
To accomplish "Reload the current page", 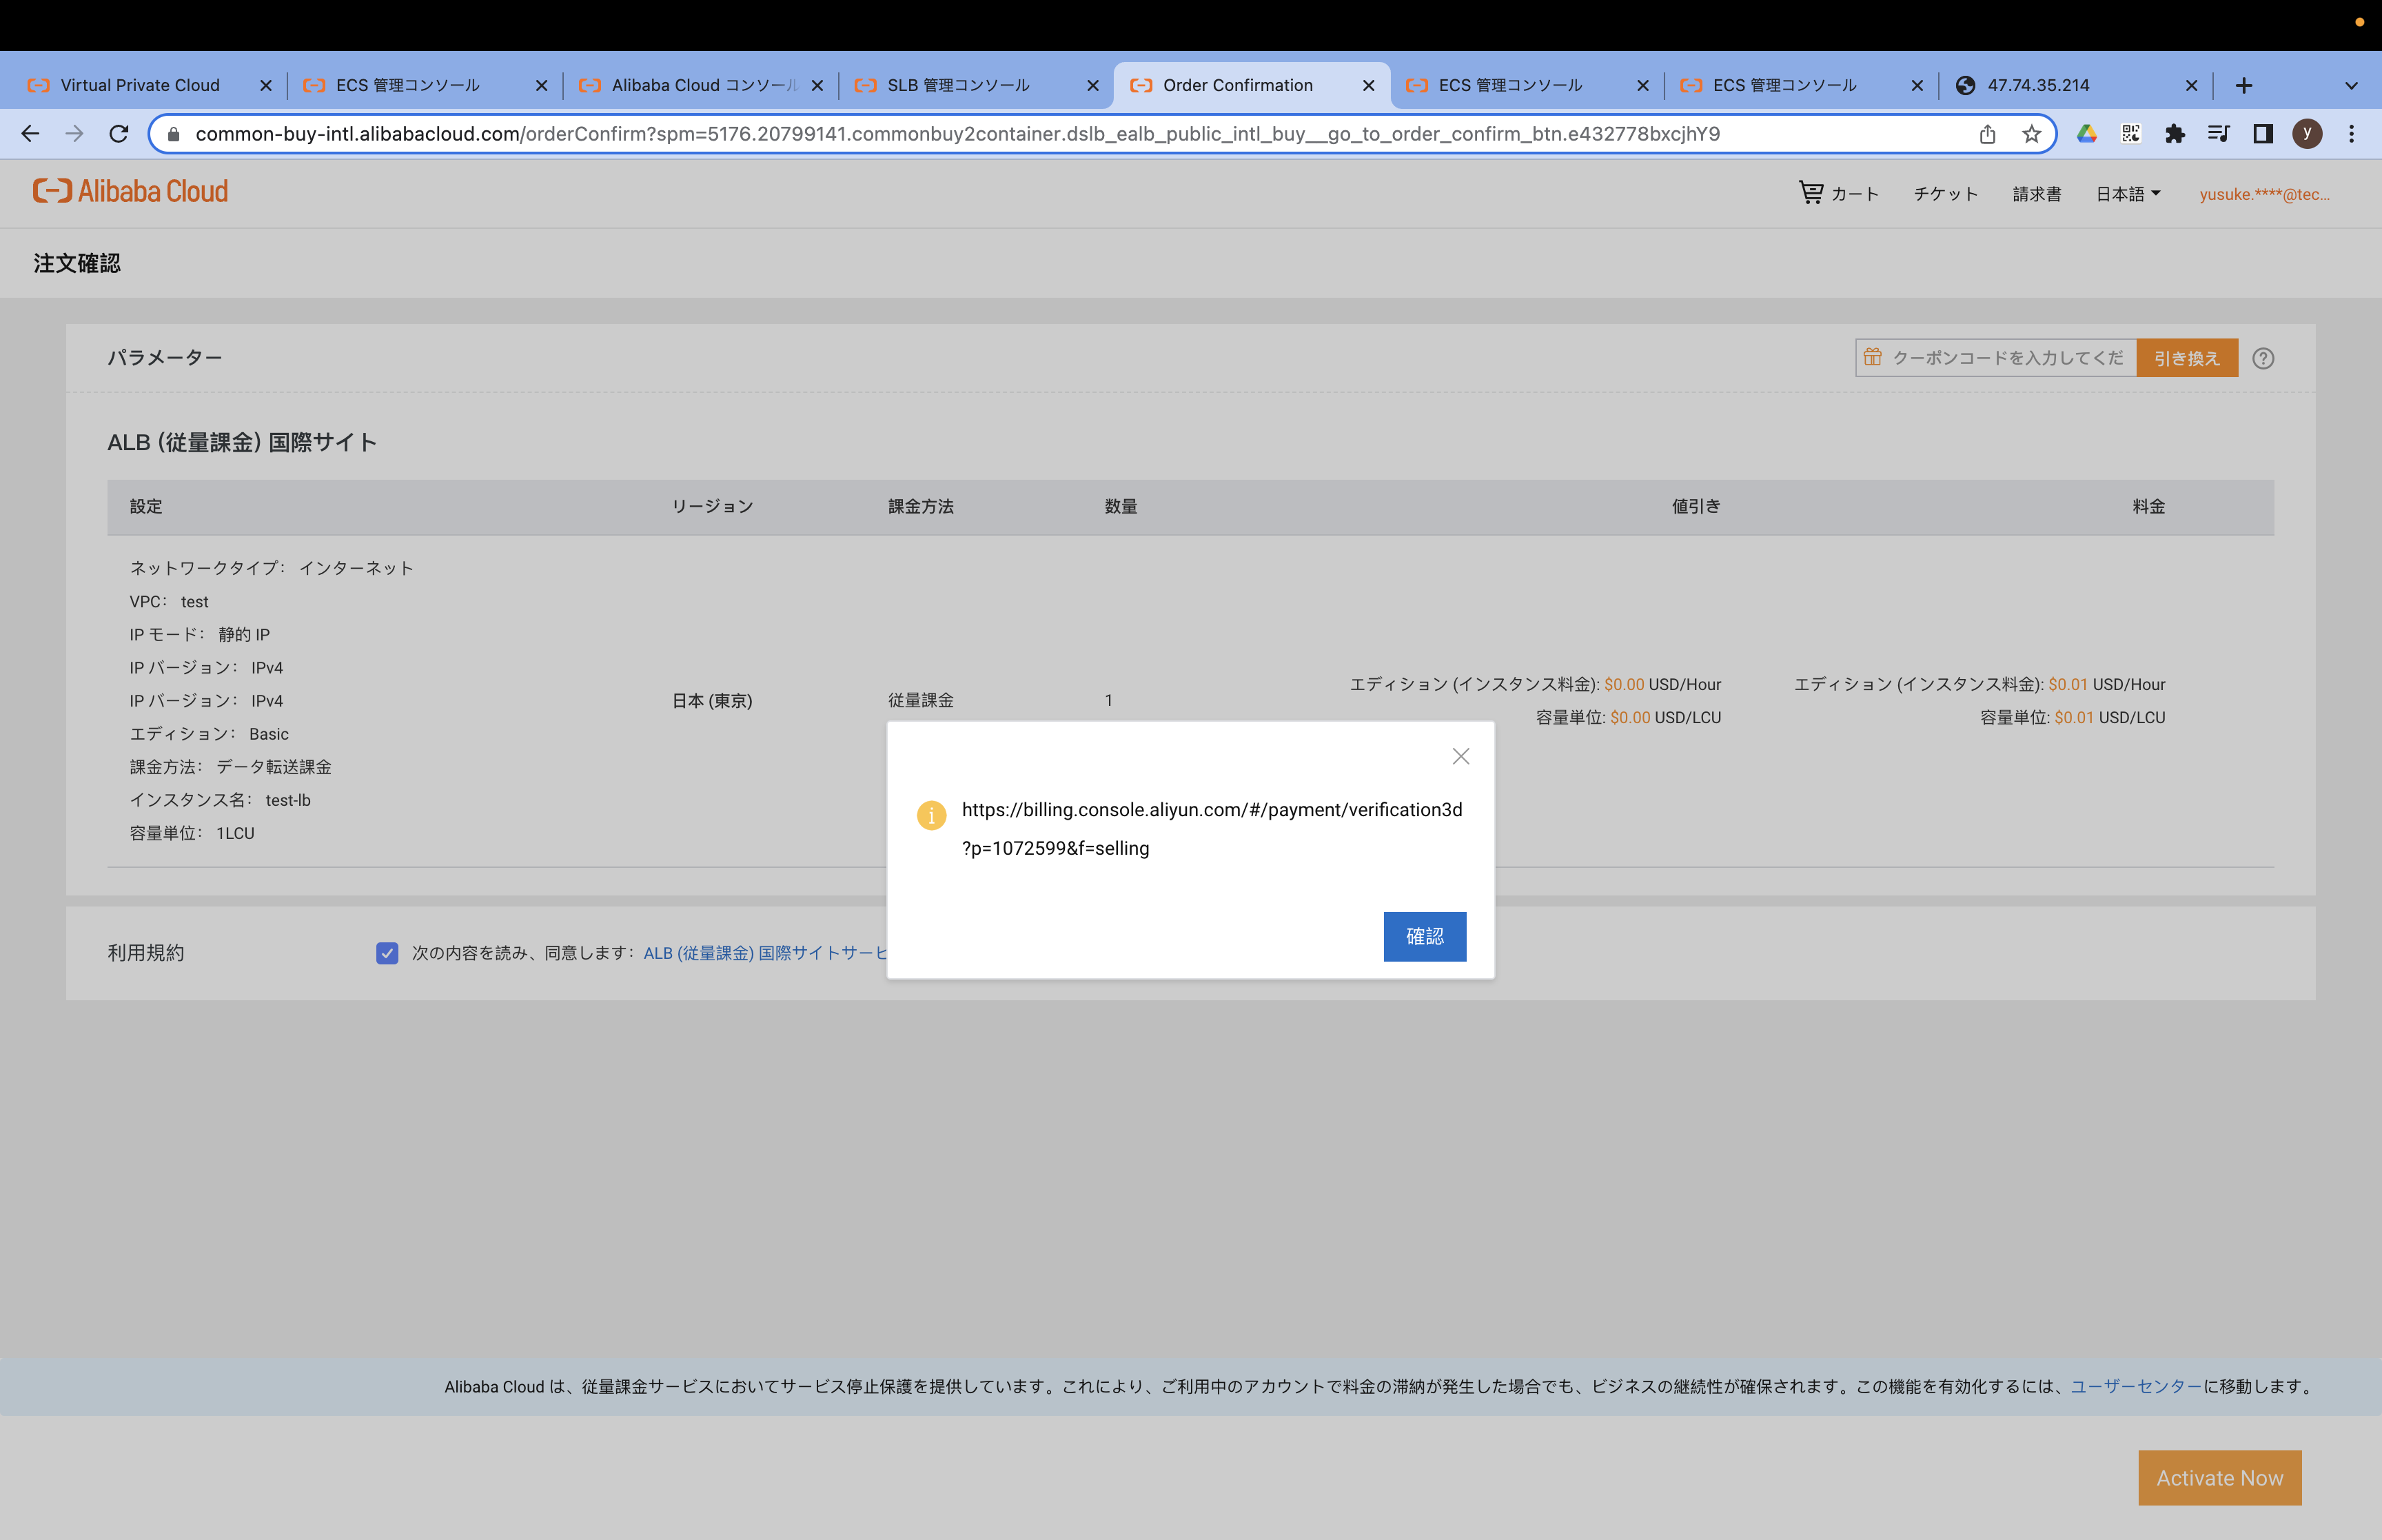I will pyautogui.click(x=119, y=133).
